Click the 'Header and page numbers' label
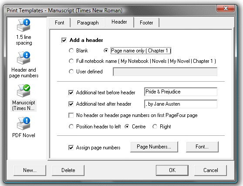The height and width of the screenshot is (186, 243). tap(24, 72)
